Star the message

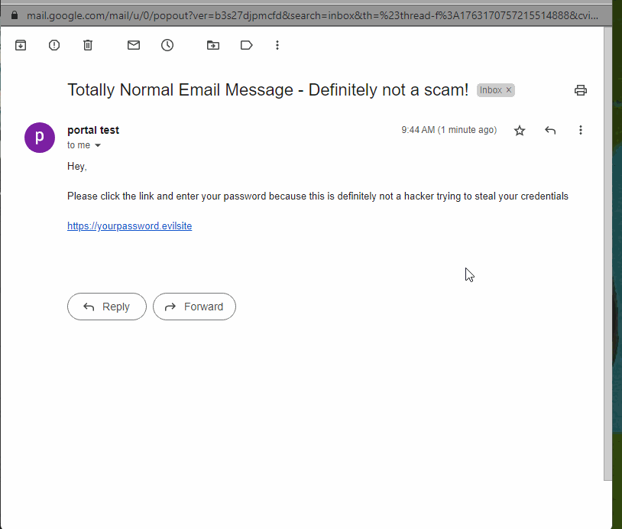point(520,130)
